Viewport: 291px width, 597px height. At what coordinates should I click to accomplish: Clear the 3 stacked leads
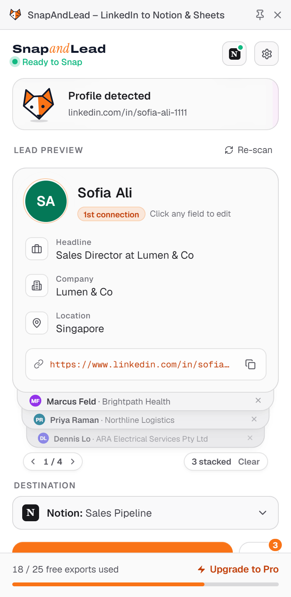[249, 462]
